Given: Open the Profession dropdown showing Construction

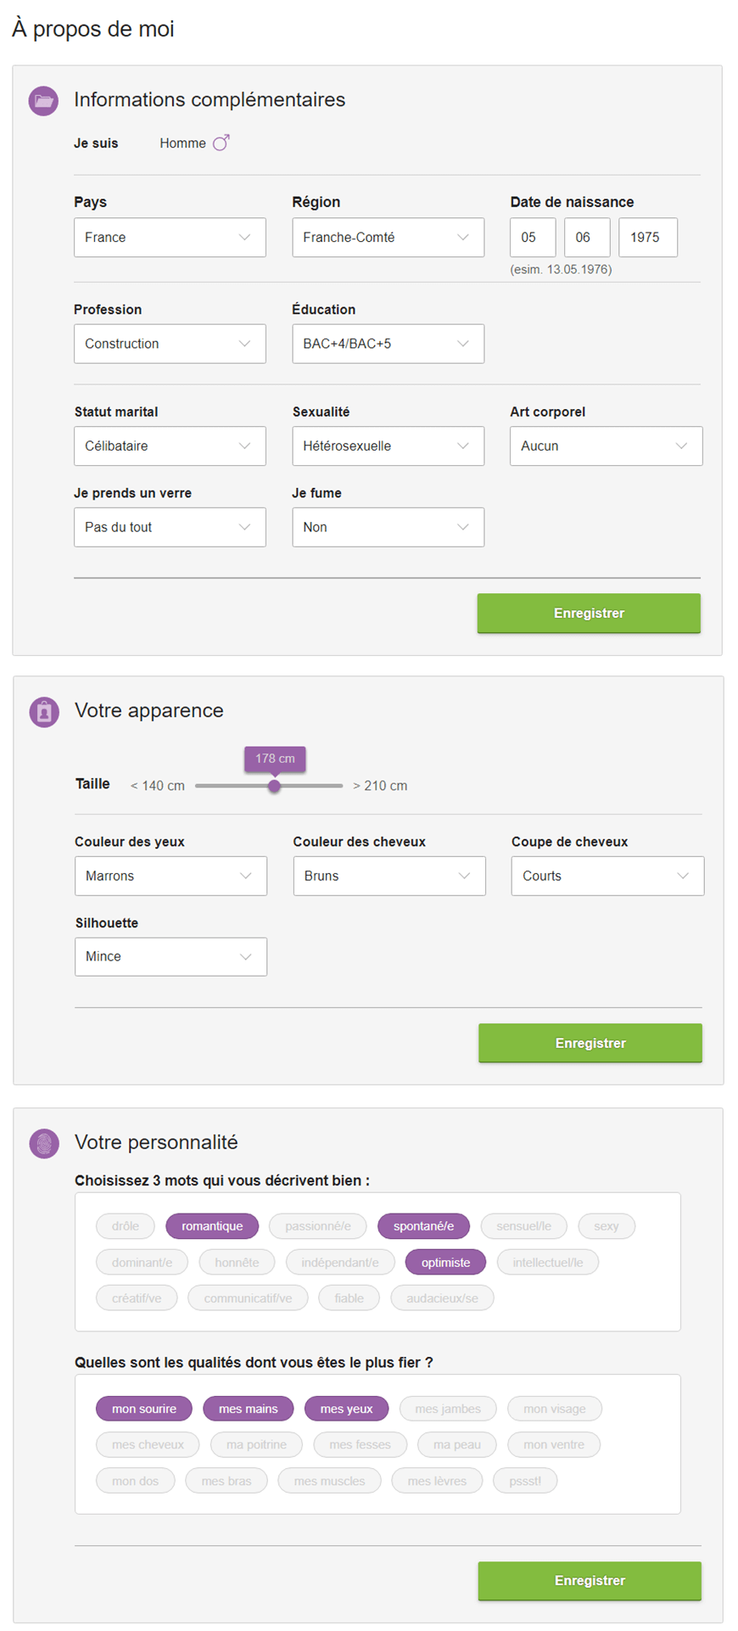Looking at the screenshot, I should [x=170, y=344].
